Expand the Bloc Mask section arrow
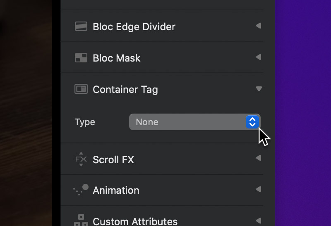331x226 pixels. (259, 57)
